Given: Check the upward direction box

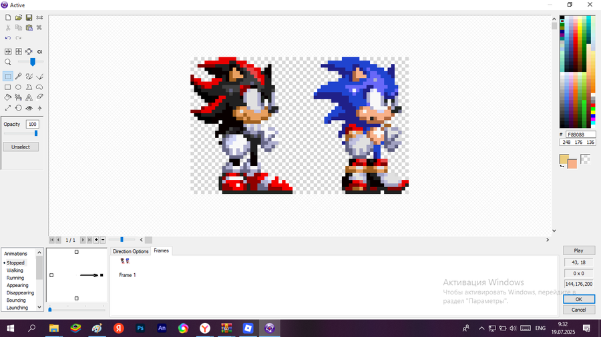Looking at the screenshot, I should pos(77,252).
